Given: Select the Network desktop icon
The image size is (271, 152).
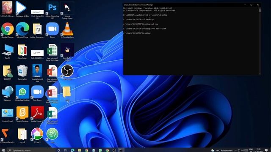Looking at the screenshot, I should 8,93.
